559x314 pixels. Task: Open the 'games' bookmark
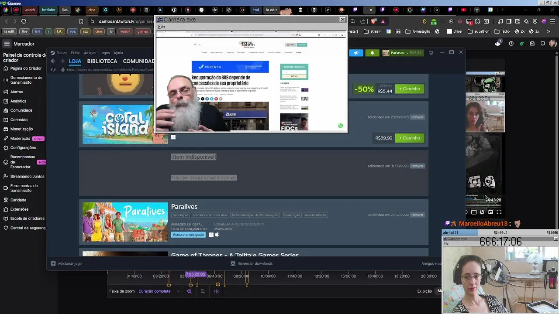click(x=142, y=31)
